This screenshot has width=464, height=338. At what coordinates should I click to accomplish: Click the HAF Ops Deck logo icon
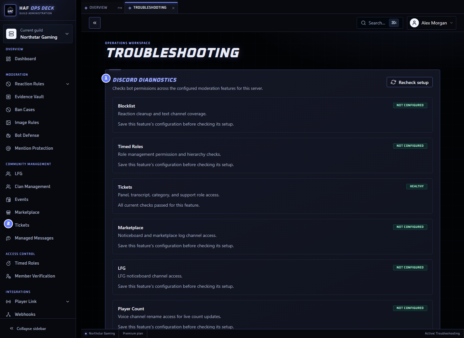[x=10, y=10]
